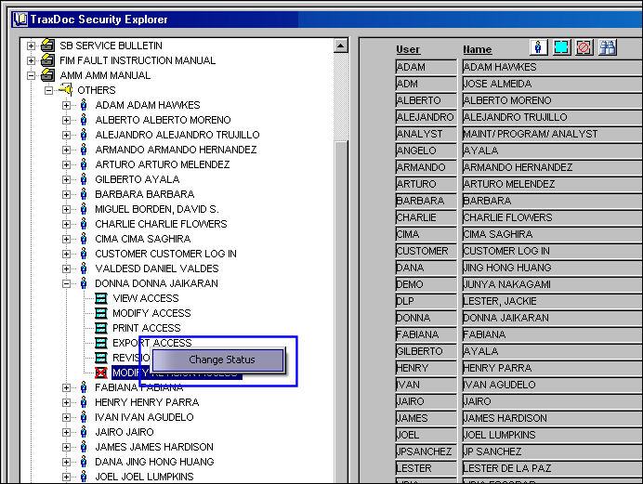Sort by the Name column header
The width and height of the screenshot is (643, 484).
477,49
